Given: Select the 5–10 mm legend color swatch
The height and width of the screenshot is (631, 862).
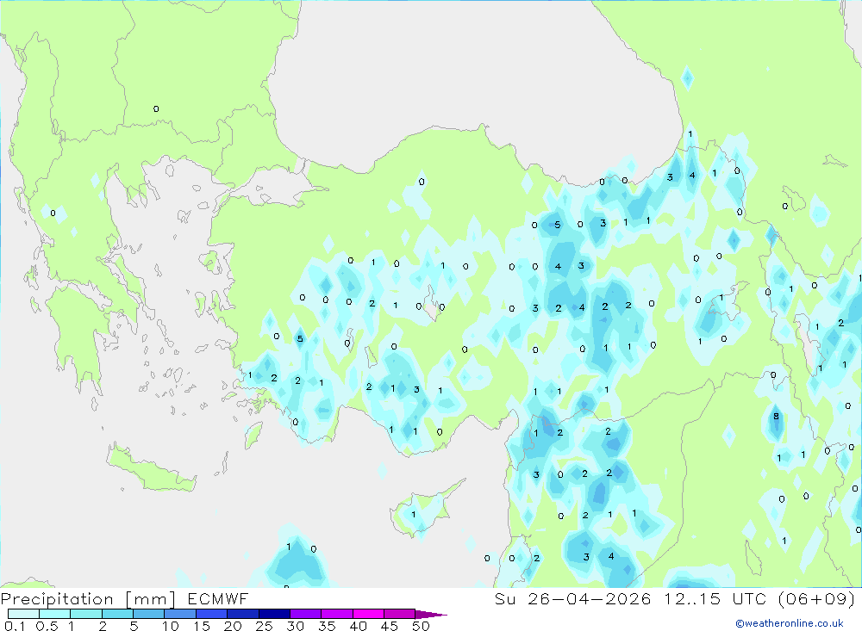Looking at the screenshot, I should coord(149,614).
